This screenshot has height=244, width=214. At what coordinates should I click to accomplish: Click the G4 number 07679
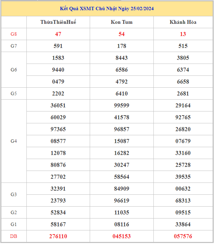click(x=183, y=141)
